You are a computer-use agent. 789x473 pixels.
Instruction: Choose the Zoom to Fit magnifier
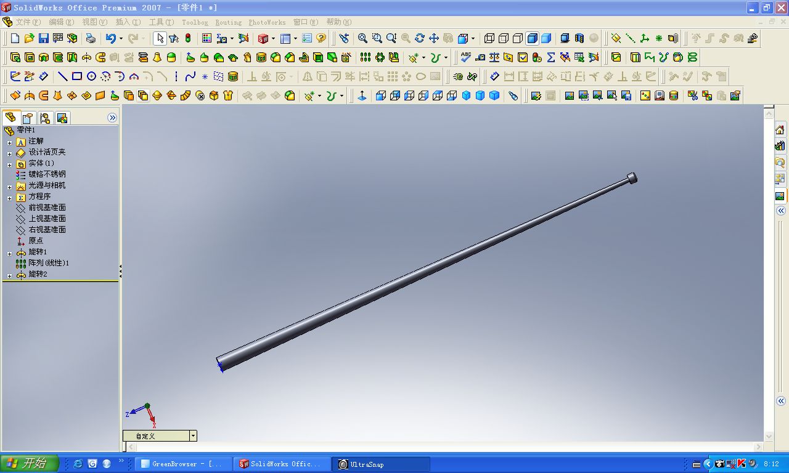(x=362, y=38)
